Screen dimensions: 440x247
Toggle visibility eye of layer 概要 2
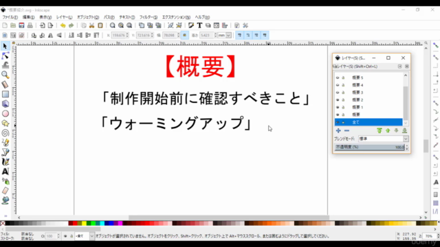[x=338, y=99]
